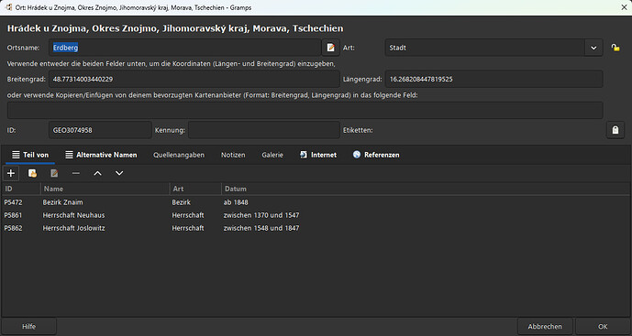The width and height of the screenshot is (632, 336).
Task: Sort list by Art column header
Action: (195, 189)
